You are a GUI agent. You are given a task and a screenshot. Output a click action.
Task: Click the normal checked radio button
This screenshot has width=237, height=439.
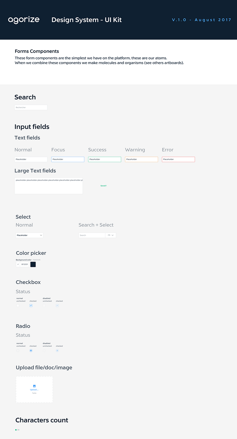tap(31, 350)
